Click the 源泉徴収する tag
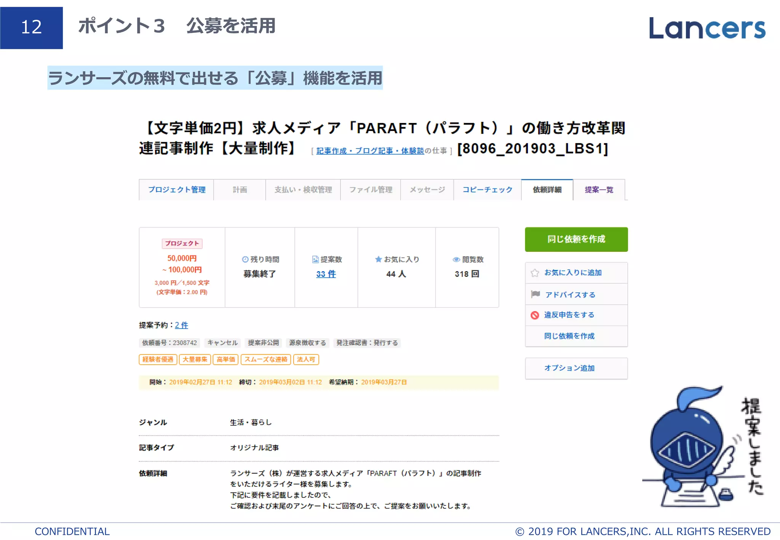Viewport: 780px width, 540px height. (307, 343)
